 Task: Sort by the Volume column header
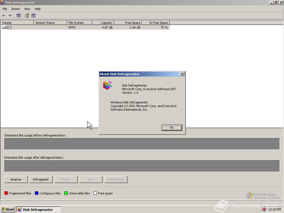tap(17, 23)
